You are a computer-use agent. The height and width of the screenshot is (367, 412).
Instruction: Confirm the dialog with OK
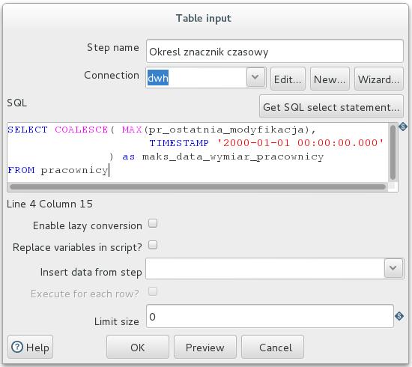click(138, 347)
